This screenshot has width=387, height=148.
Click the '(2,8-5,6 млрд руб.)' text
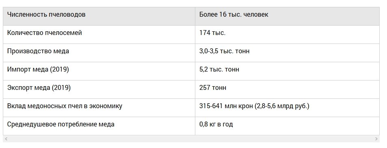pos(282,106)
